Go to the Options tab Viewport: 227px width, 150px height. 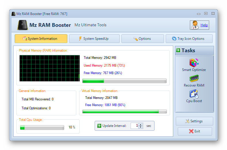click(x=143, y=39)
